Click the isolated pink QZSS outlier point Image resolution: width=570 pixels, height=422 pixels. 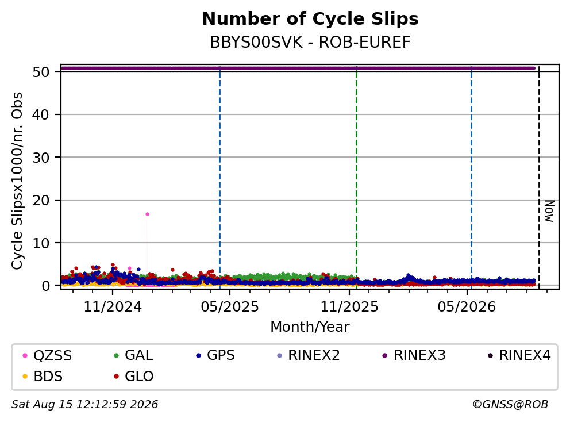[x=147, y=214]
